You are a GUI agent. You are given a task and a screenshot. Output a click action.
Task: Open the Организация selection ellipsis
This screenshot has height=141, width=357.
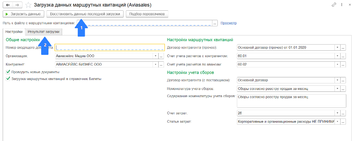(161, 56)
